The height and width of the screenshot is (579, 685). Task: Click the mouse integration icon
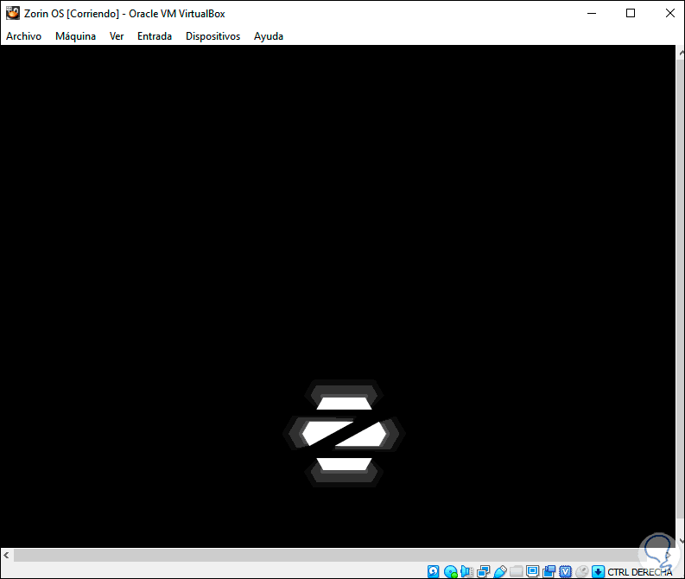(582, 571)
